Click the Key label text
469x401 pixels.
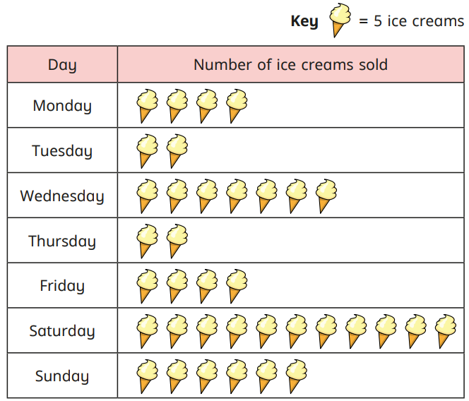[x=304, y=21]
